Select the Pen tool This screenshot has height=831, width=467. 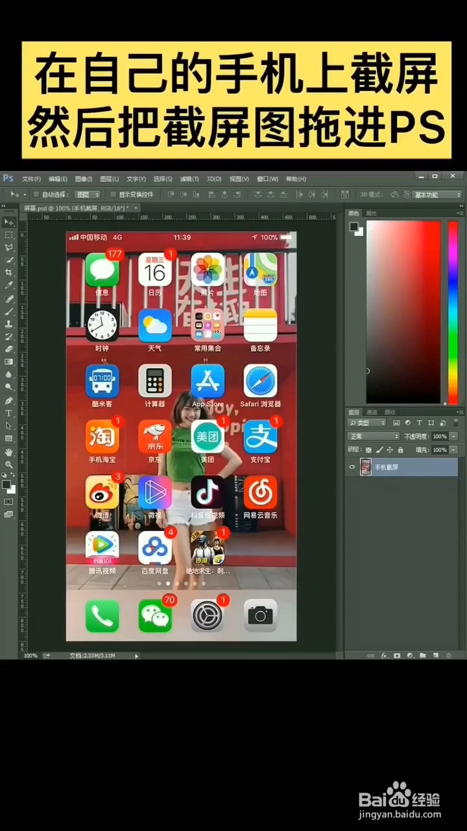(9, 400)
